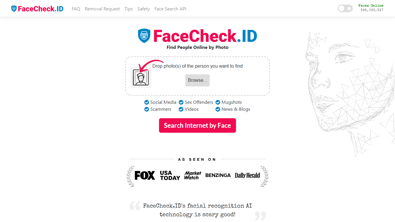
Task: Click the Daily Herald logo
Action: click(247, 175)
